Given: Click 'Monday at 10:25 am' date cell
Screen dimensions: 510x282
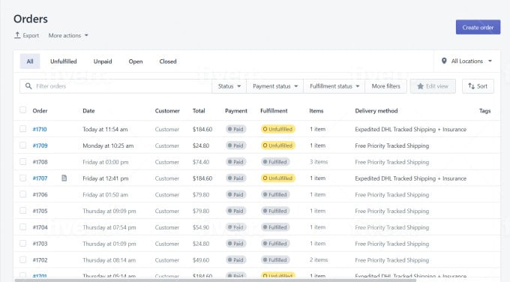Looking at the screenshot, I should (108, 145).
